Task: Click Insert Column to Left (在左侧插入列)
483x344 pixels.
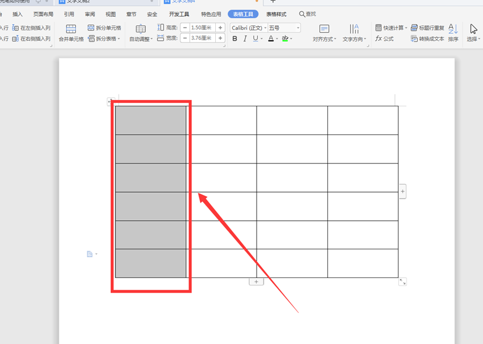Action: (31, 28)
